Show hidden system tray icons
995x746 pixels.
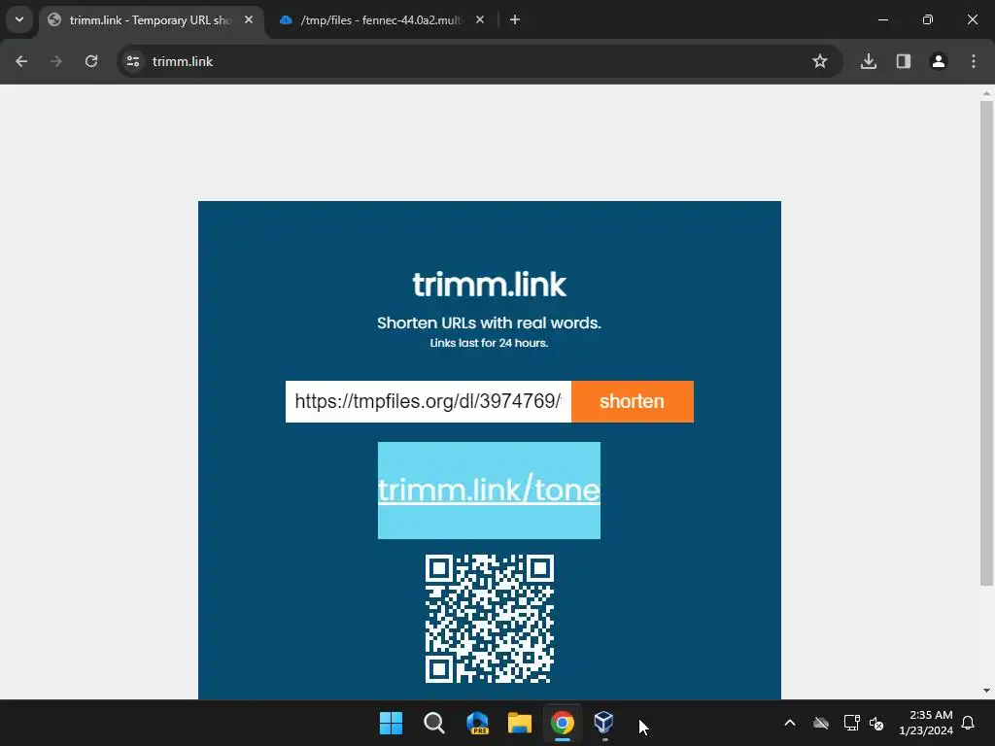tap(790, 723)
